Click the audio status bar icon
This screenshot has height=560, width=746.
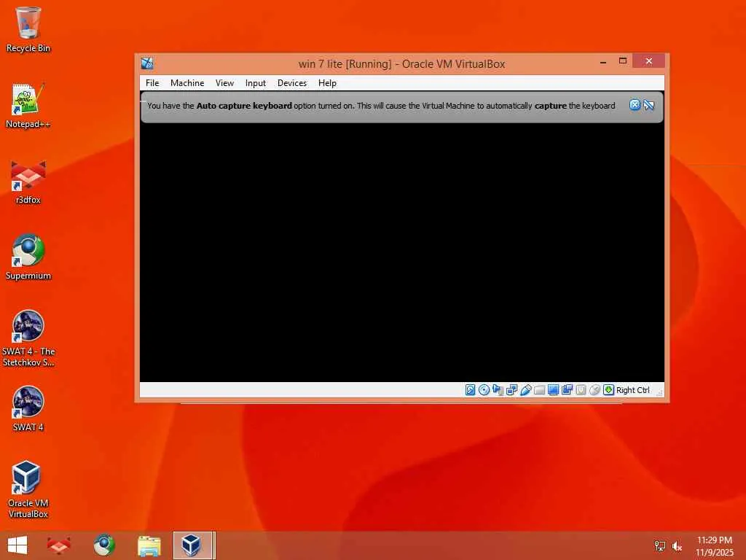coord(498,390)
